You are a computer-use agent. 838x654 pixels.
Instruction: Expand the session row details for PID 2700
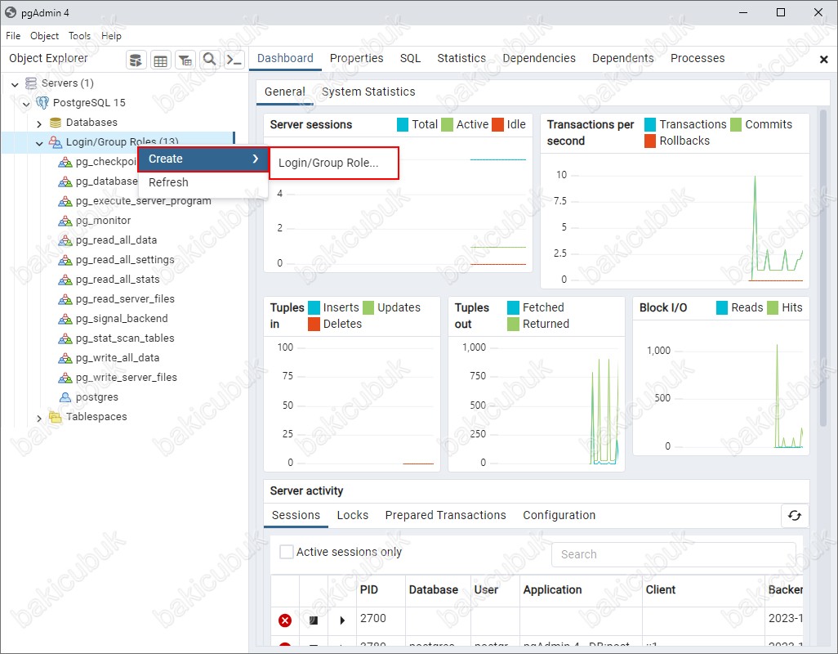pyautogui.click(x=342, y=620)
